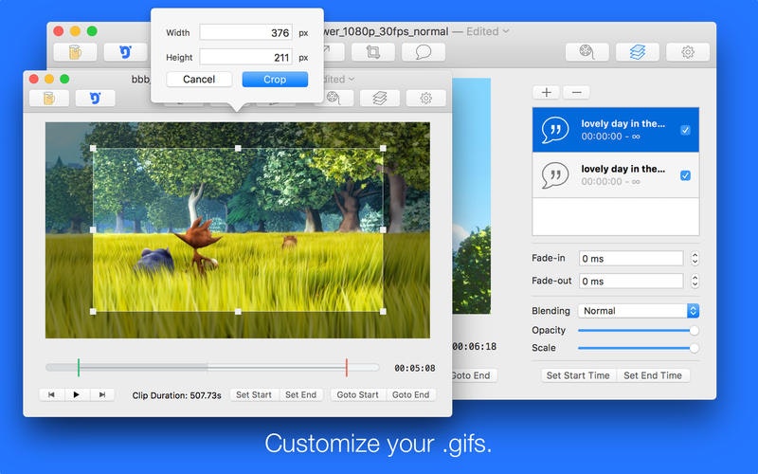Image resolution: width=758 pixels, height=474 pixels.
Task: Click the layers icon in front window toolbar
Action: (x=380, y=99)
